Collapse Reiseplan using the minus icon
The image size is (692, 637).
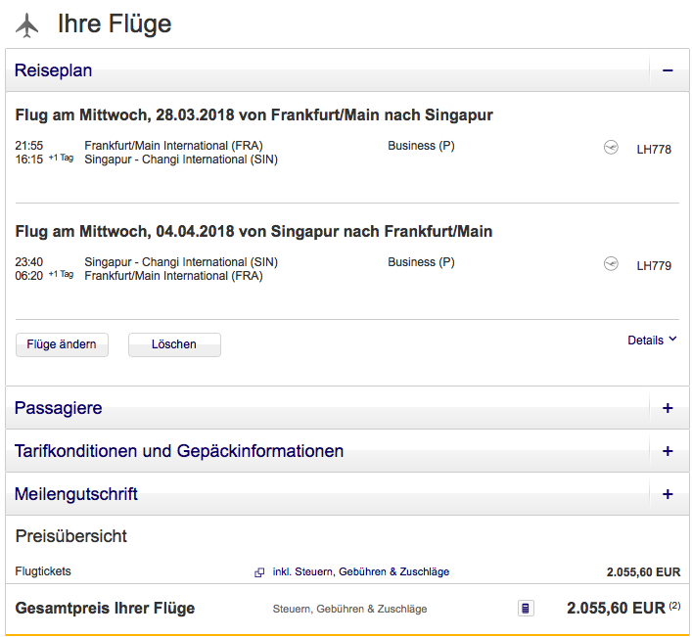coord(668,70)
